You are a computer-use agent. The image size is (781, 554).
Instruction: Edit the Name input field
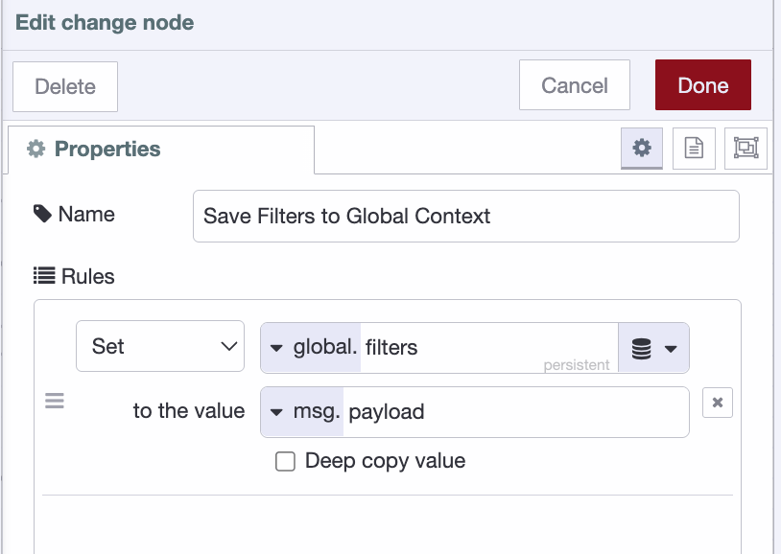point(465,216)
